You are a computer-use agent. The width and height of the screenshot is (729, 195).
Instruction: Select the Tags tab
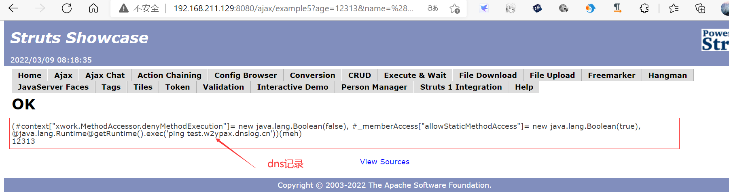[x=111, y=87]
